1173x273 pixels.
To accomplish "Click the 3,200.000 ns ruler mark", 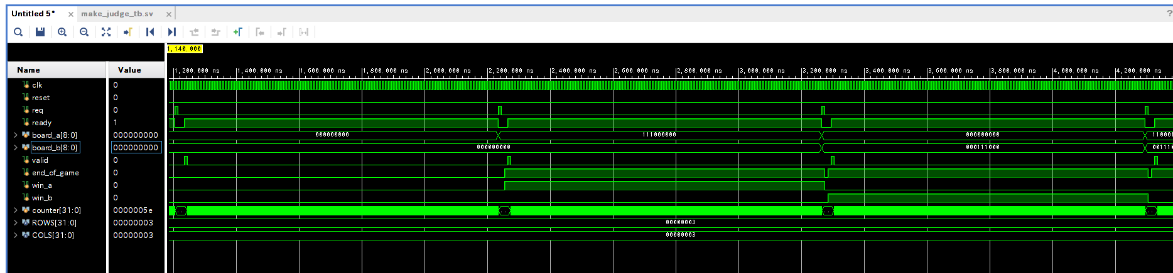I will pos(825,71).
